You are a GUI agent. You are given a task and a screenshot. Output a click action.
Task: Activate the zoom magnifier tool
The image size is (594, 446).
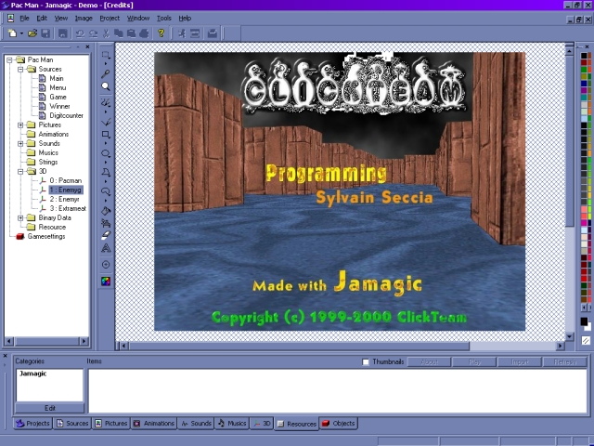click(107, 86)
